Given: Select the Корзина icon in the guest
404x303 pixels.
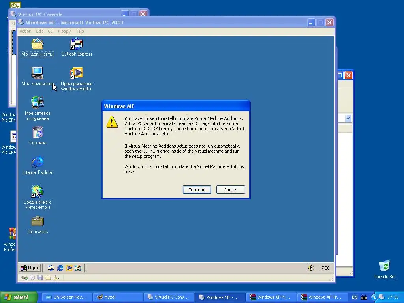Looking at the screenshot, I should click(37, 136).
